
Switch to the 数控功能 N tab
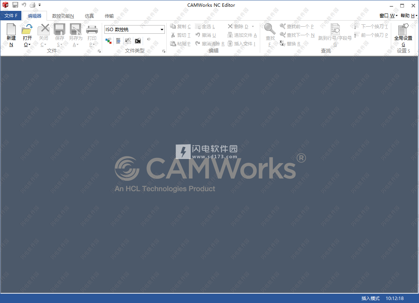pos(63,16)
